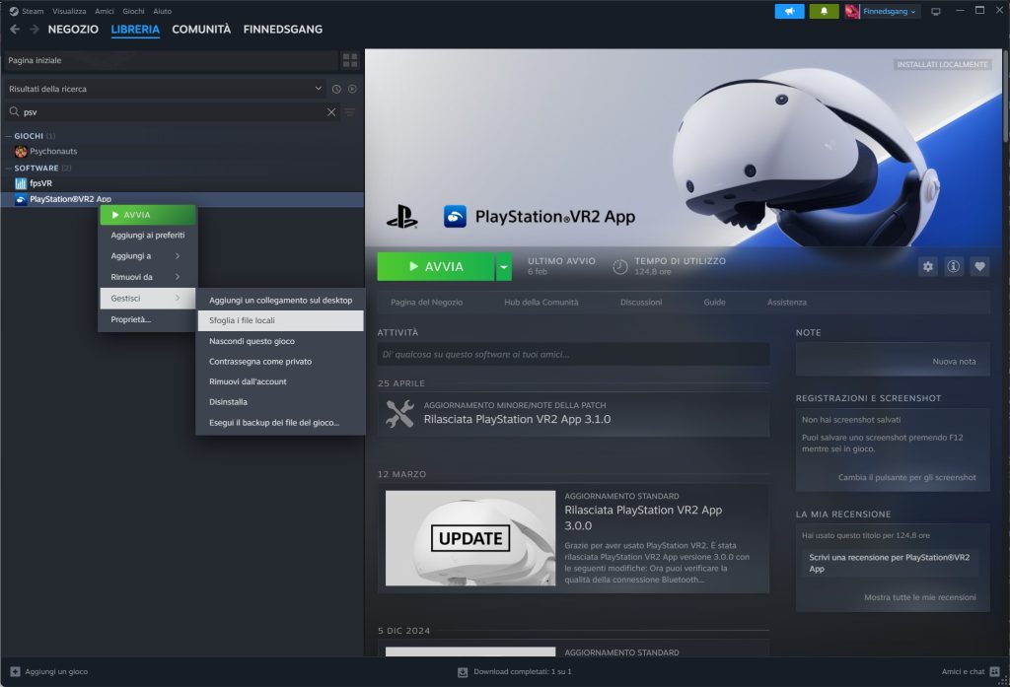The width and height of the screenshot is (1010, 687).
Task: Click the large green AVVIA button
Action: [x=436, y=266]
